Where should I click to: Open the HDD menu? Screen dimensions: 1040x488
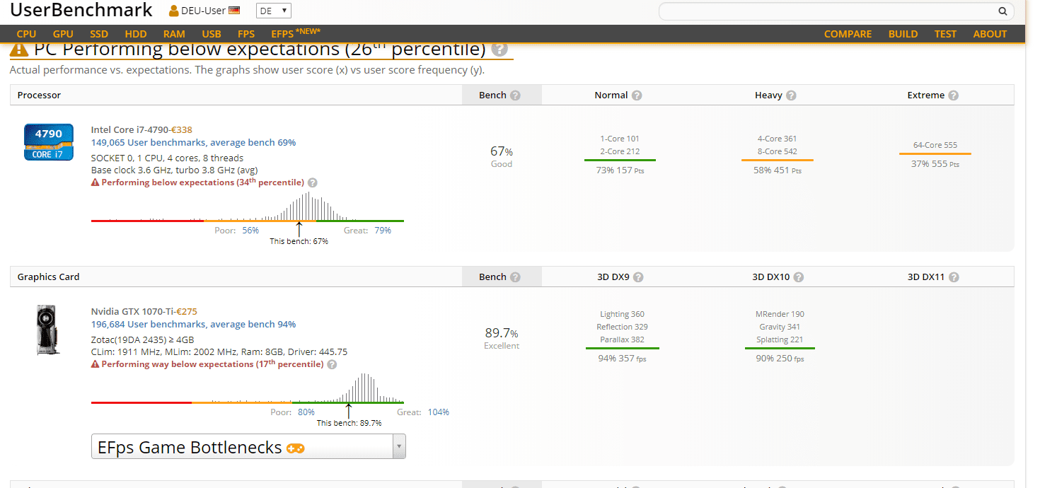[x=136, y=34]
